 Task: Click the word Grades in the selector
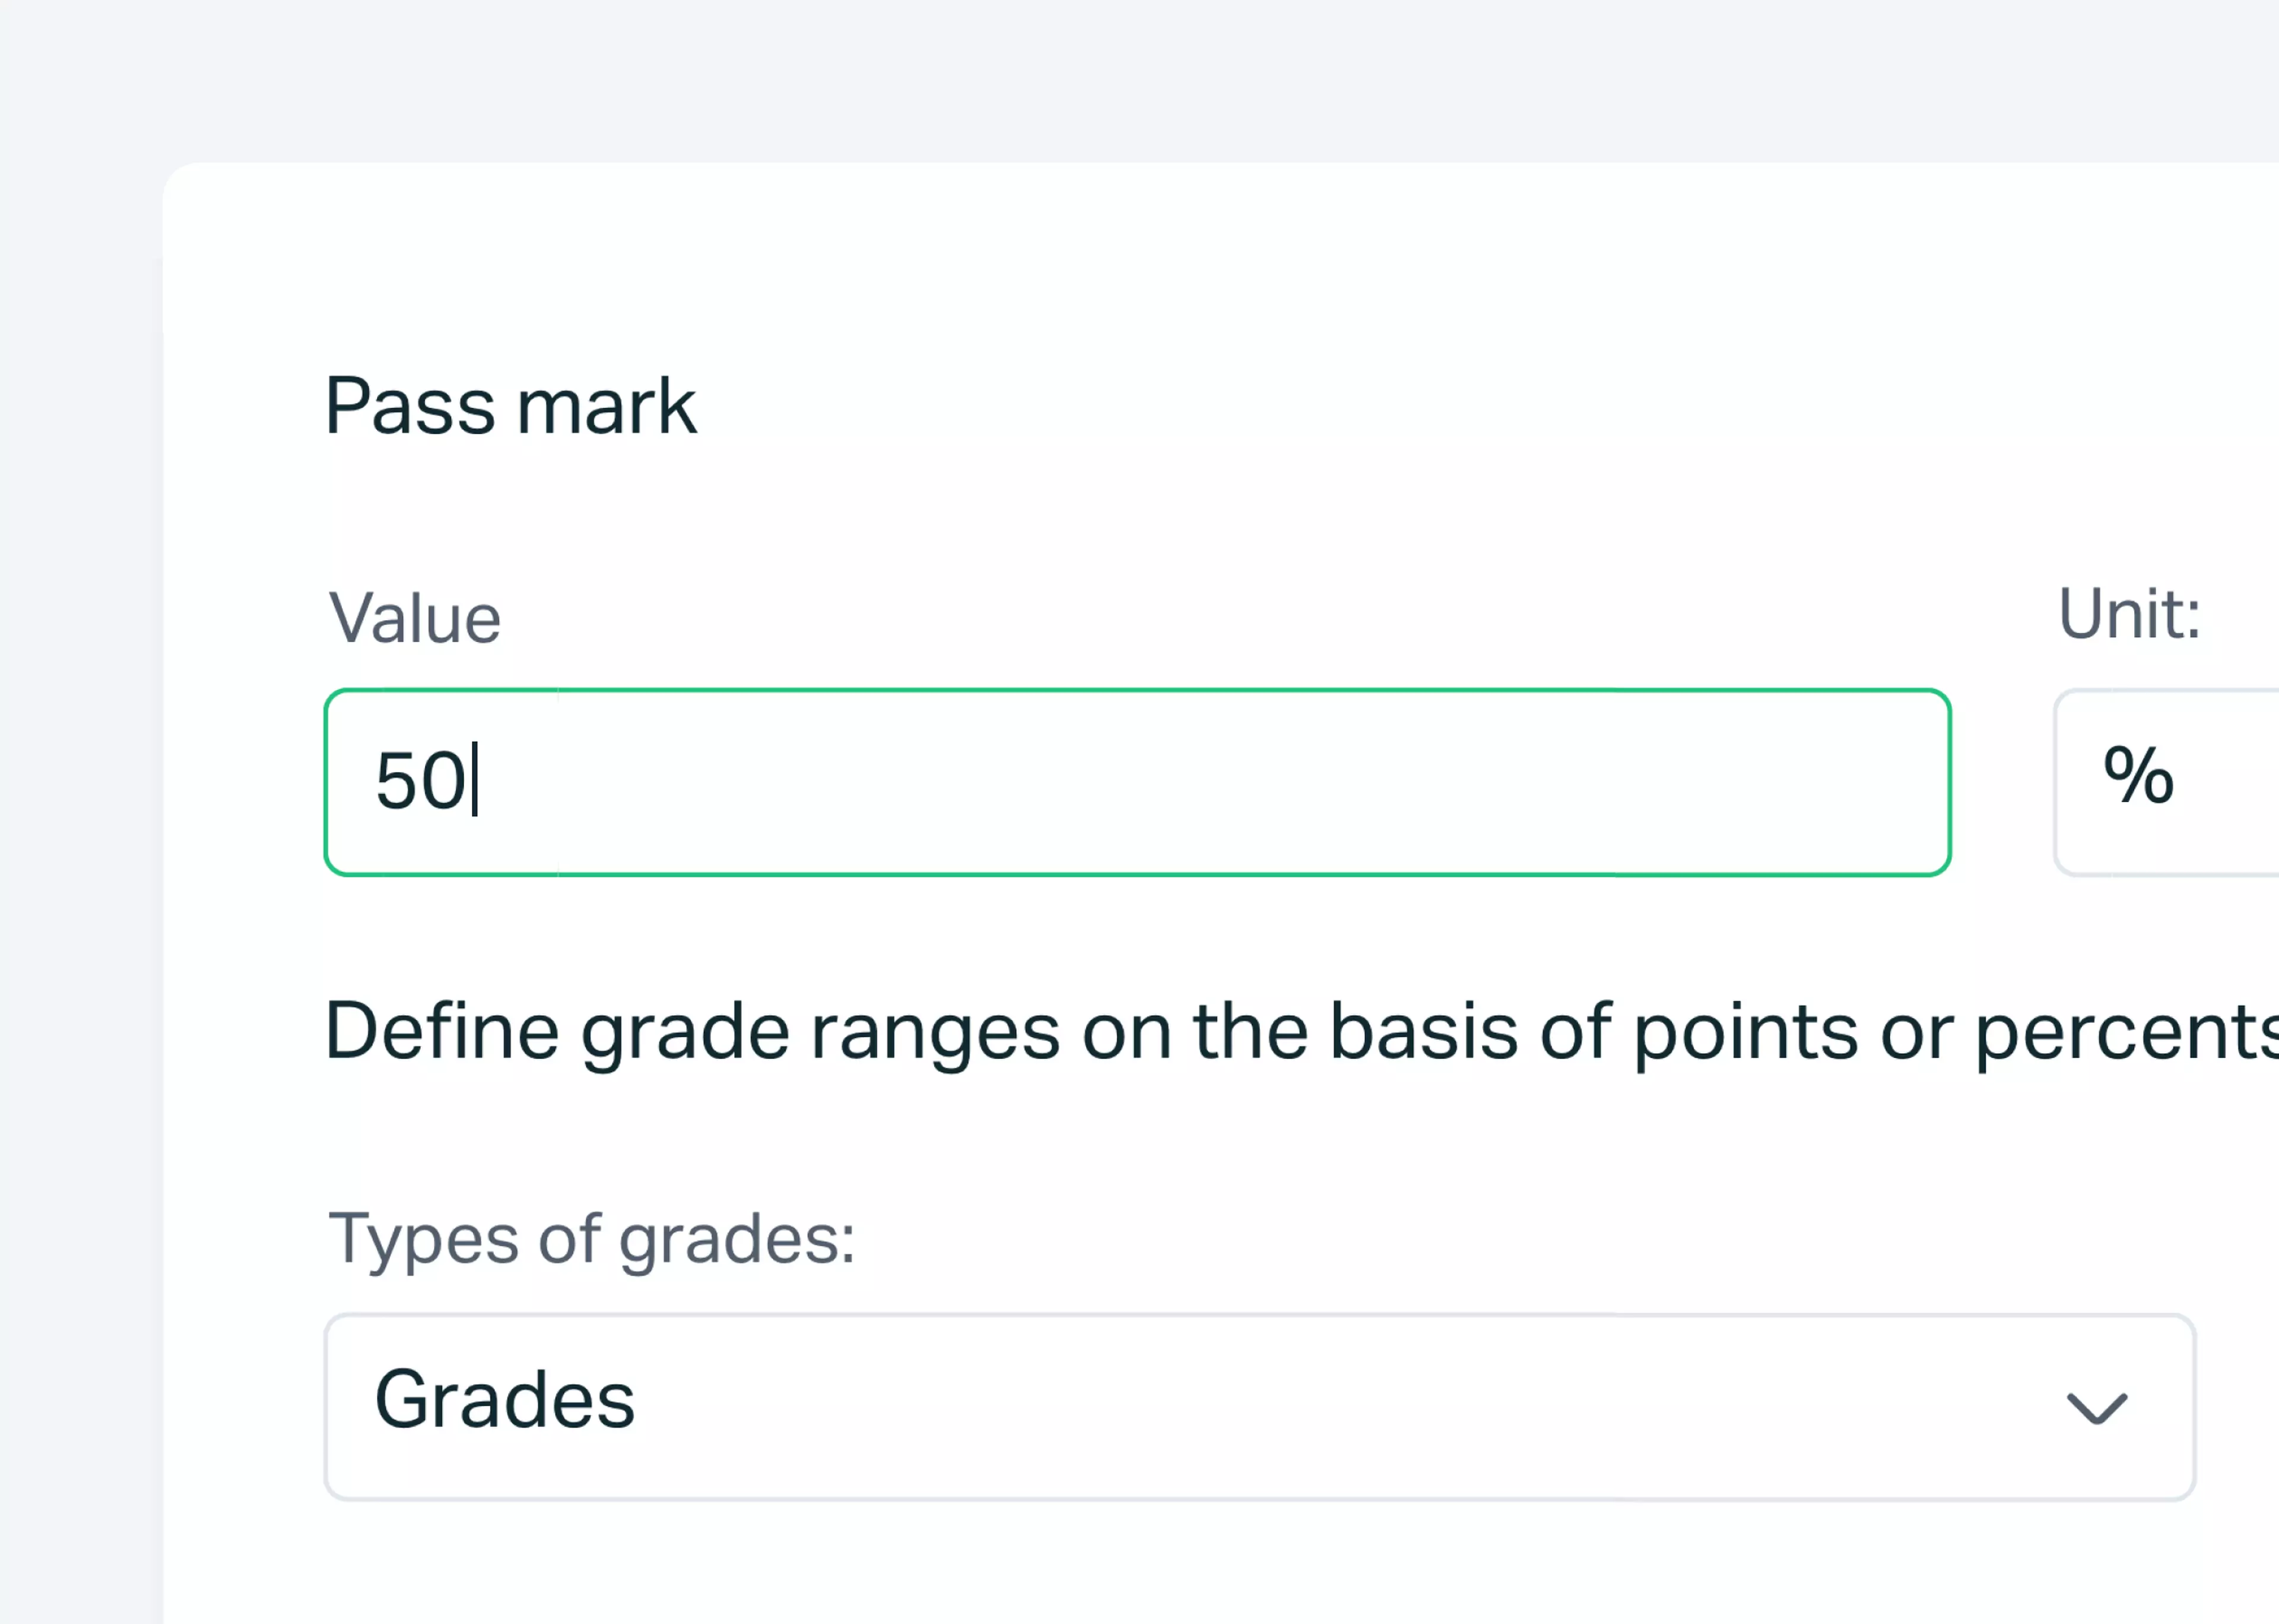[x=506, y=1400]
